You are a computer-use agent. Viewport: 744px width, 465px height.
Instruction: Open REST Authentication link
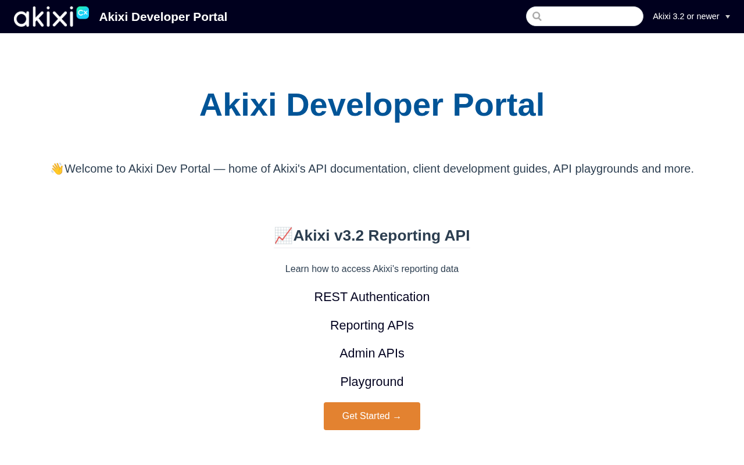tap(372, 297)
